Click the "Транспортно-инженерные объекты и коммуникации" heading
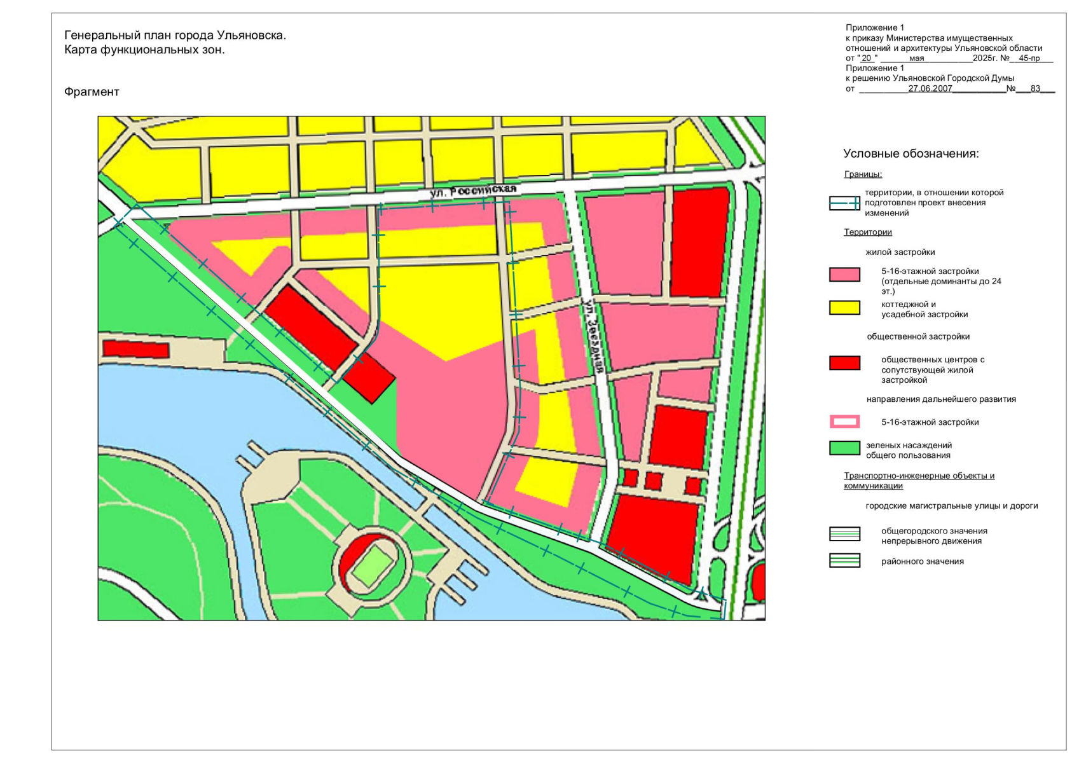Viewport: 1079px width, 763px height. click(x=918, y=481)
